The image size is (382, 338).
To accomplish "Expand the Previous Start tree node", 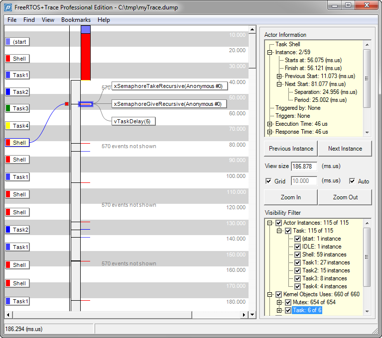I will coord(279,76).
